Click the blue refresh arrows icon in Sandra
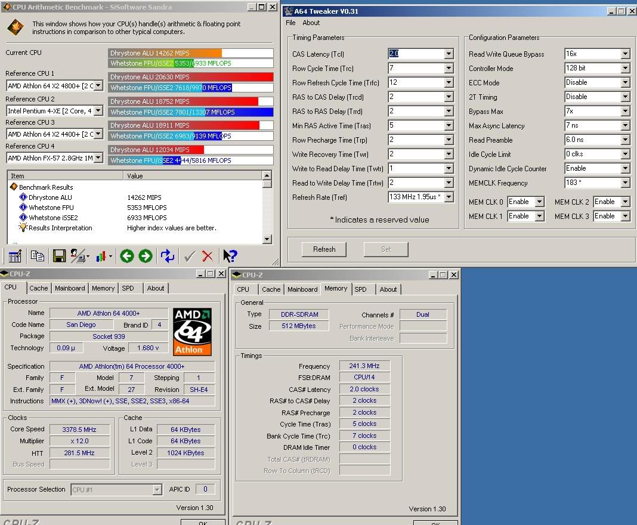Image resolution: width=637 pixels, height=525 pixels. (x=168, y=256)
